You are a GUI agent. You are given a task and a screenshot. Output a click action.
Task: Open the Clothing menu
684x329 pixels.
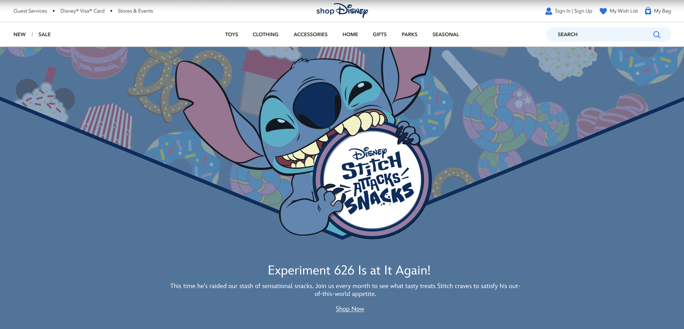265,35
